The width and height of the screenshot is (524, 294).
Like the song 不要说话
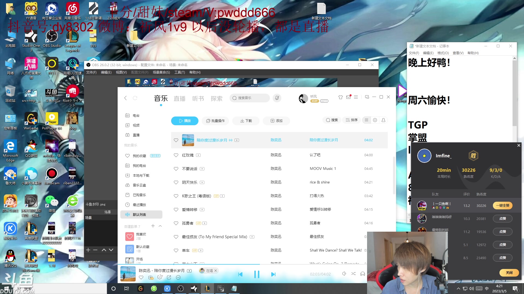176,169
